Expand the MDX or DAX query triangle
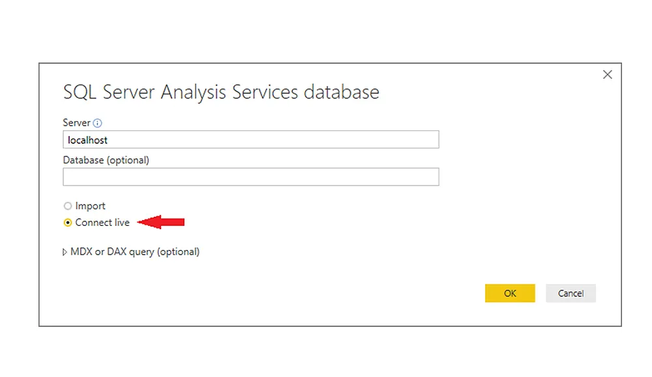 pos(65,252)
